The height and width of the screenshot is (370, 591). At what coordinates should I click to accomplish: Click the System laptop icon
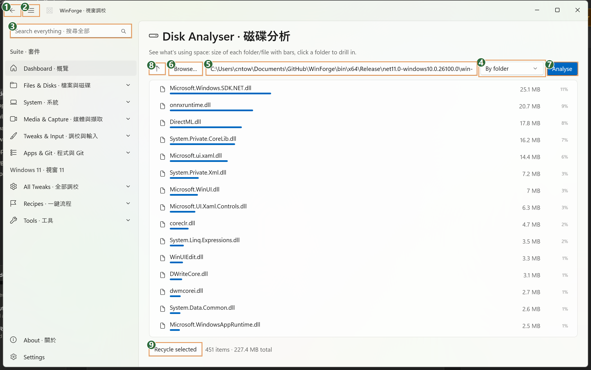click(14, 102)
